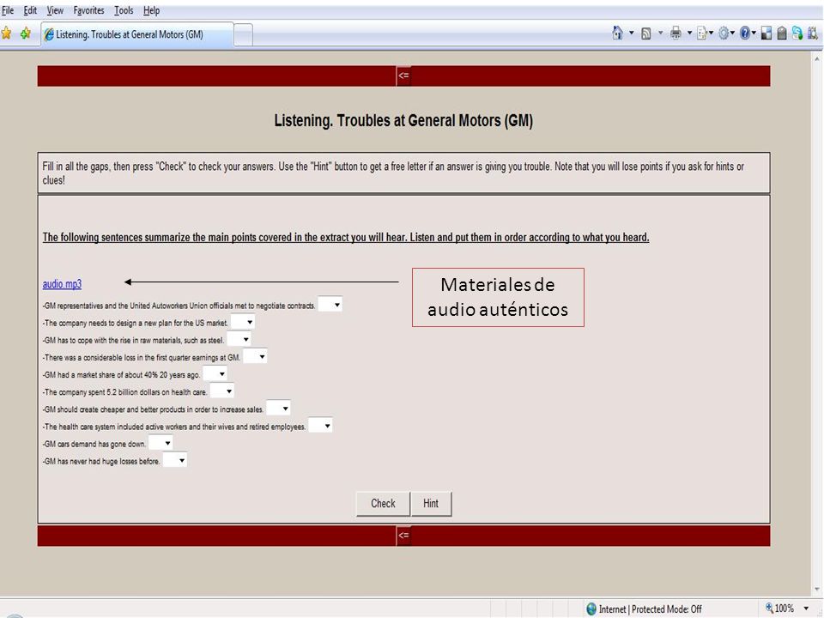Open dropdown for new plan for US market

[243, 322]
